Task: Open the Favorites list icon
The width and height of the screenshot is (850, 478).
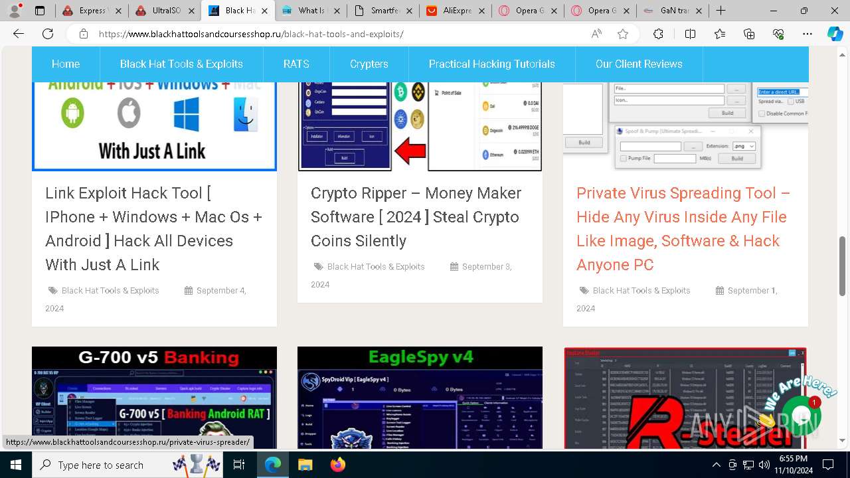Action: coord(720,34)
